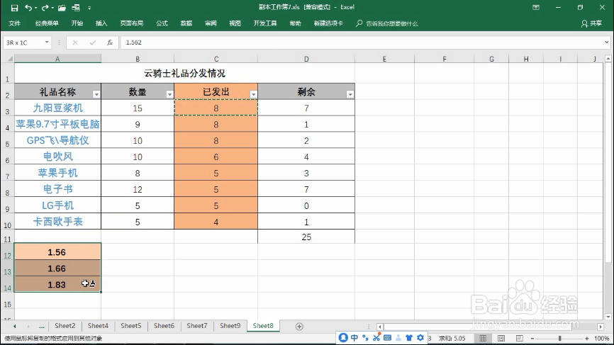Click the previous sheet scroll arrow

click(14, 326)
